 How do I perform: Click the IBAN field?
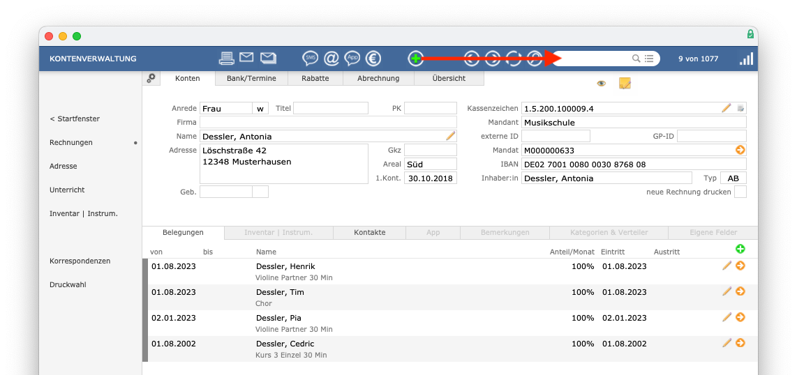pos(634,164)
